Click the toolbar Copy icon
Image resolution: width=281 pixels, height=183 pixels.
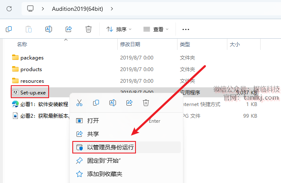[9, 29]
